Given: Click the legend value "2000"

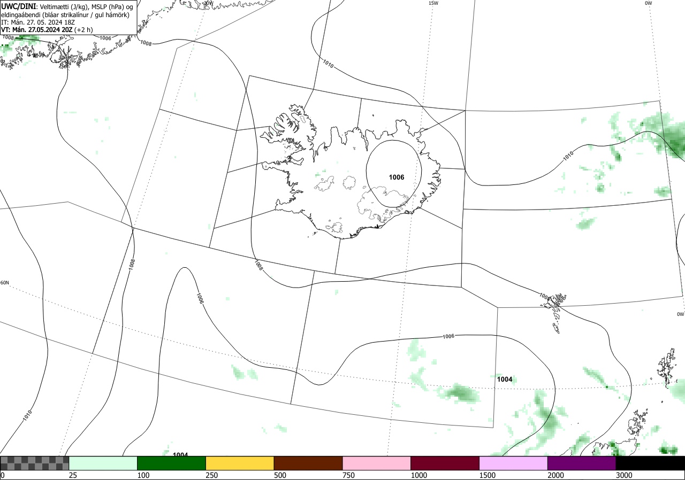Looking at the screenshot, I should click(x=556, y=475).
